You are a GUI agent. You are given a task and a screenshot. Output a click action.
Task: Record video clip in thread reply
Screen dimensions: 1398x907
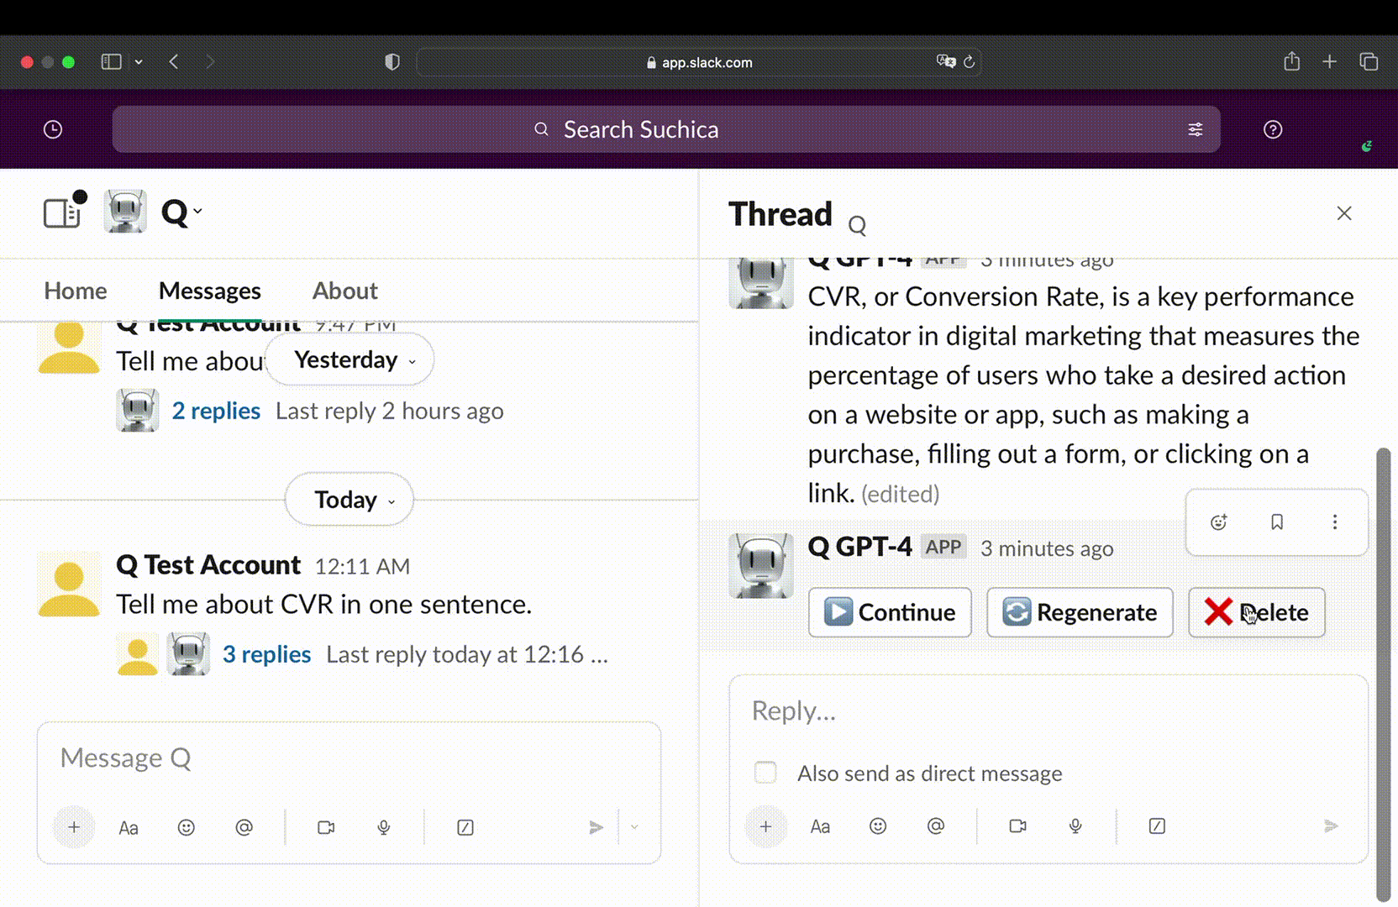click(x=1017, y=826)
